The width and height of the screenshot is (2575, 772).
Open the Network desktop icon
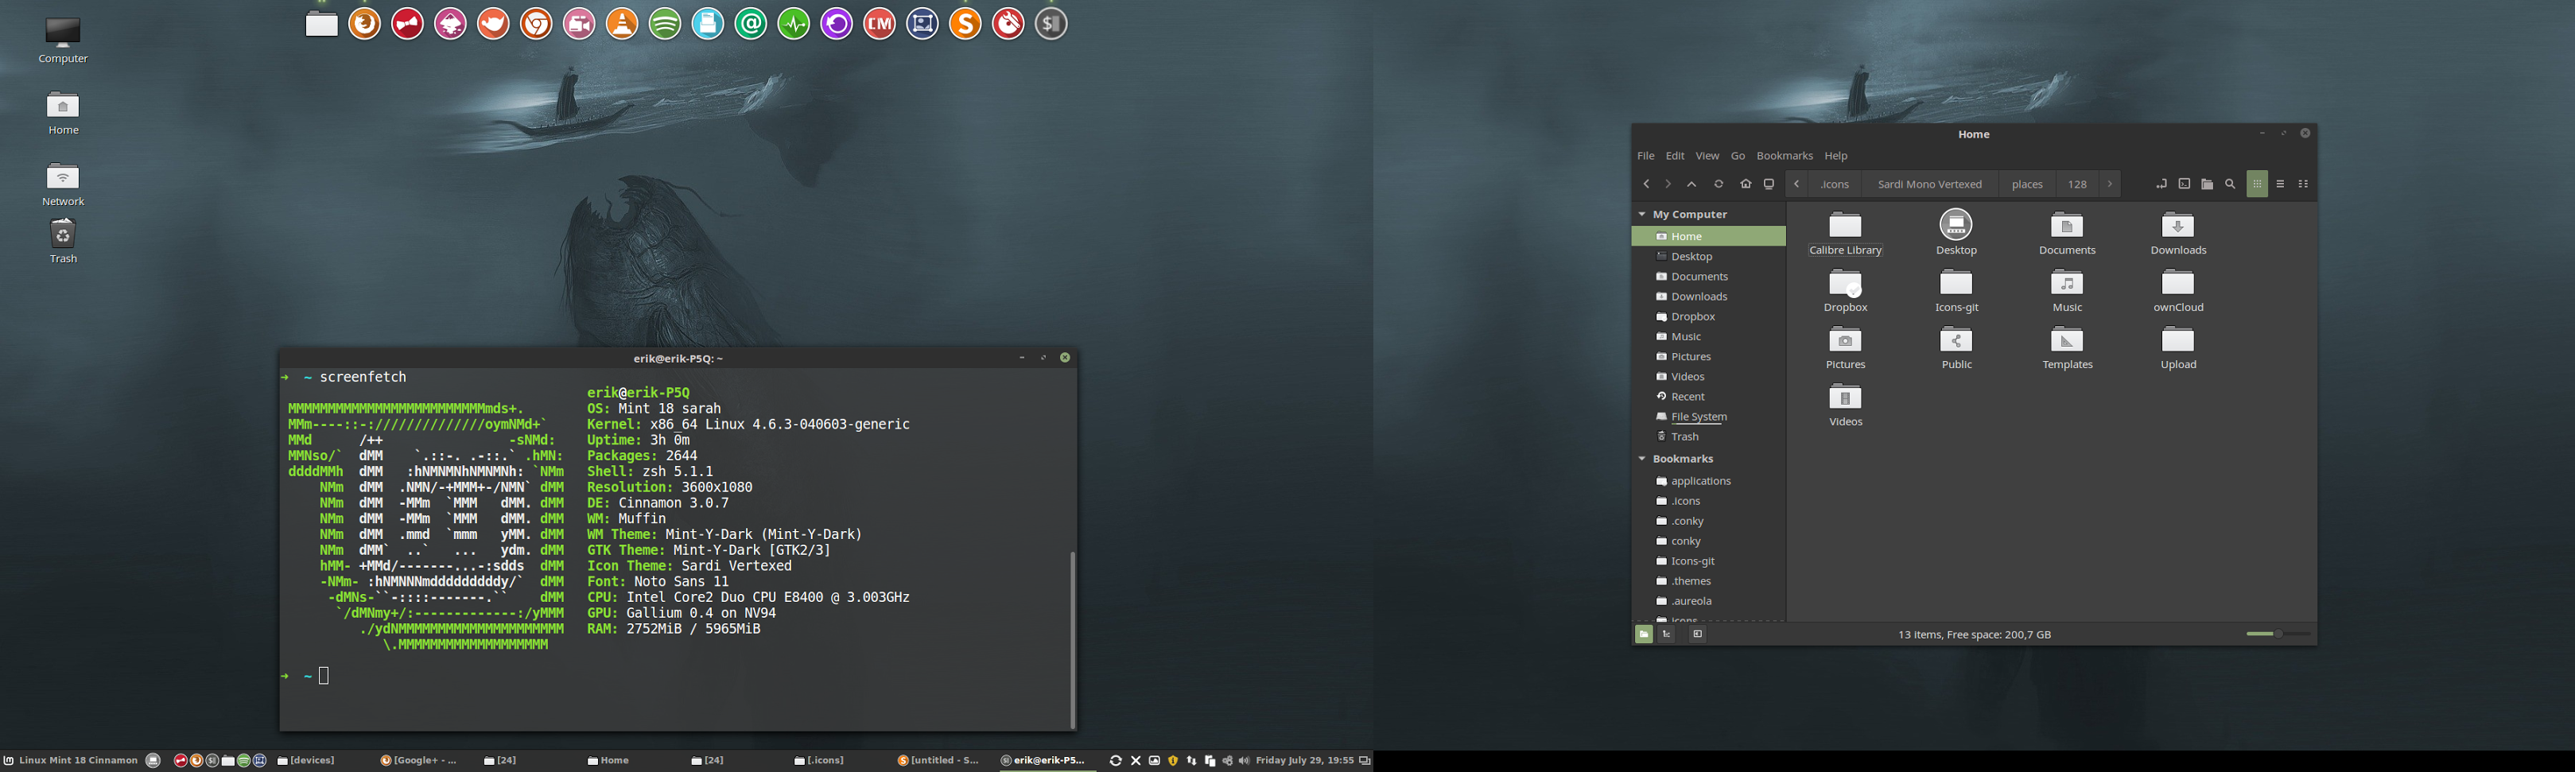[x=63, y=184]
